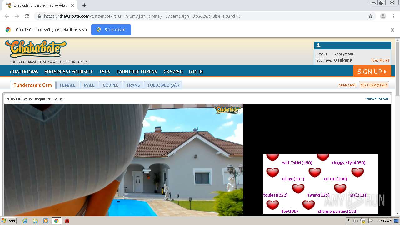400x225 pixels.
Task: Switch to the TRANS tab
Action: coord(133,85)
